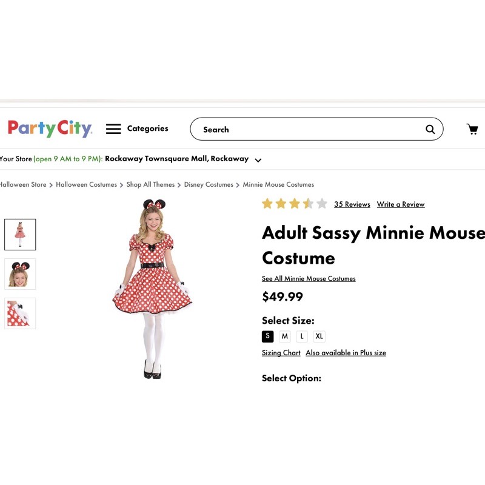Viewport: 485px width, 485px height.
Task: Select size XL
Action: (319, 336)
